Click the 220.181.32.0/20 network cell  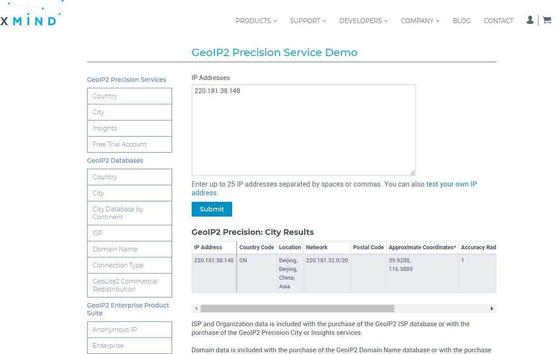[x=327, y=274]
